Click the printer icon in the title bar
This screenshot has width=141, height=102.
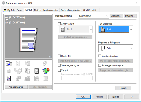click(3, 3)
